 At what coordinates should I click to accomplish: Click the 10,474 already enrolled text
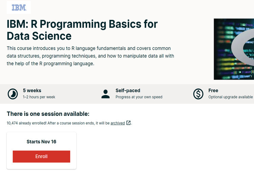click(26, 123)
